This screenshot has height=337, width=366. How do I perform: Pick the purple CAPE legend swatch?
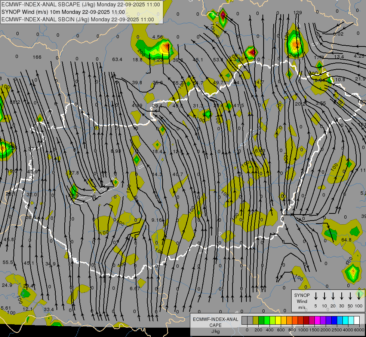pyautogui.click(x=323, y=320)
